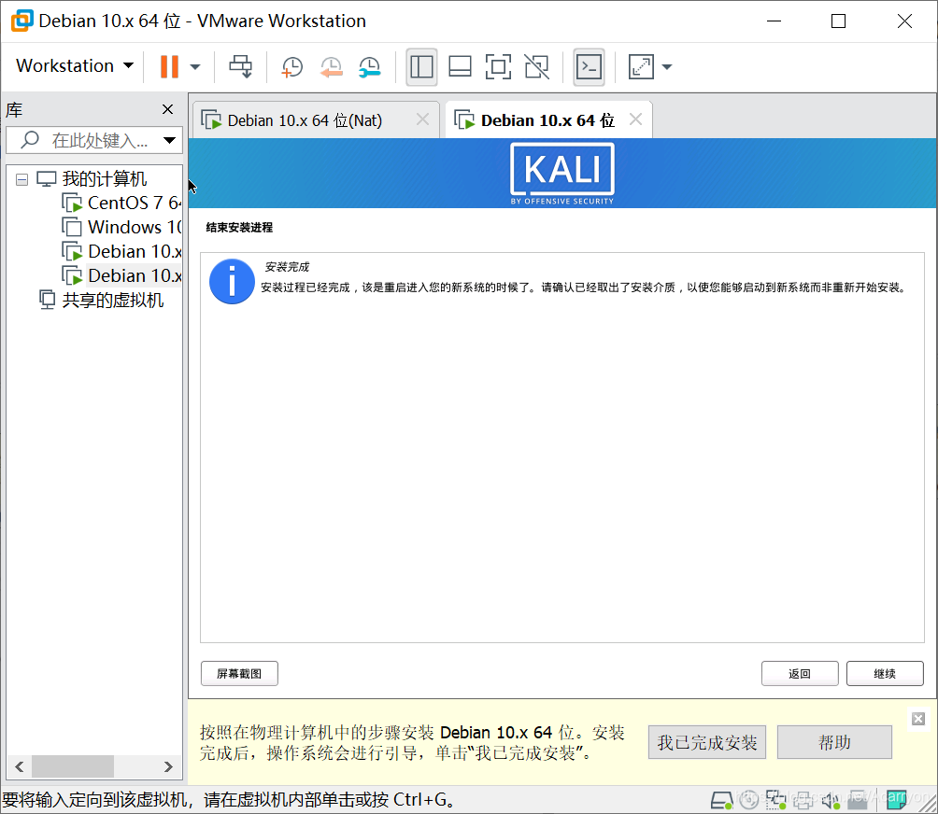The image size is (938, 814).
Task: Open the Workstation menu
Action: (x=71, y=66)
